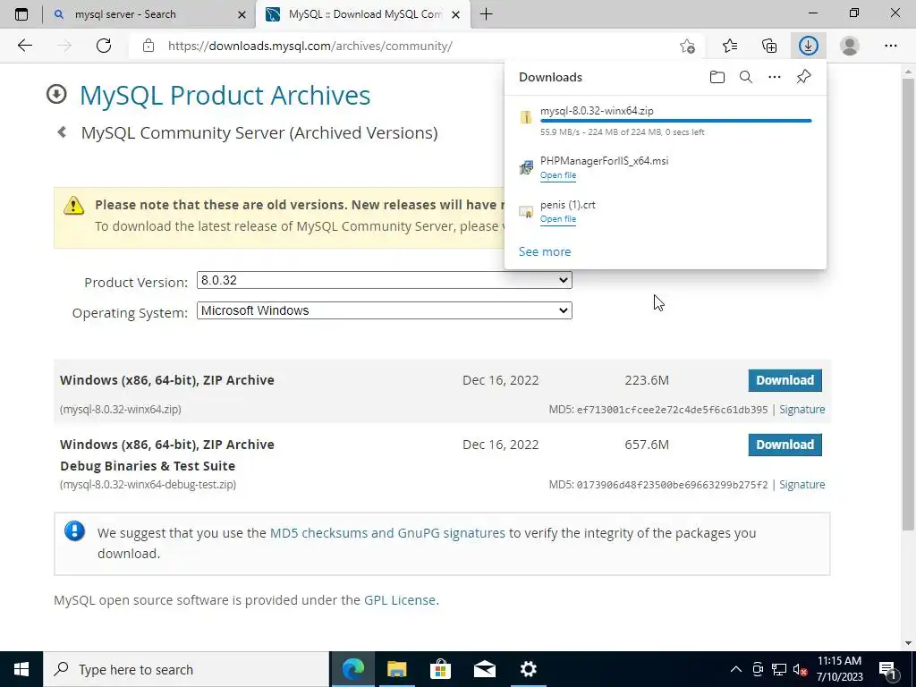The image size is (916, 687).
Task: Search downloads in the Downloads panel
Action: pyautogui.click(x=746, y=77)
